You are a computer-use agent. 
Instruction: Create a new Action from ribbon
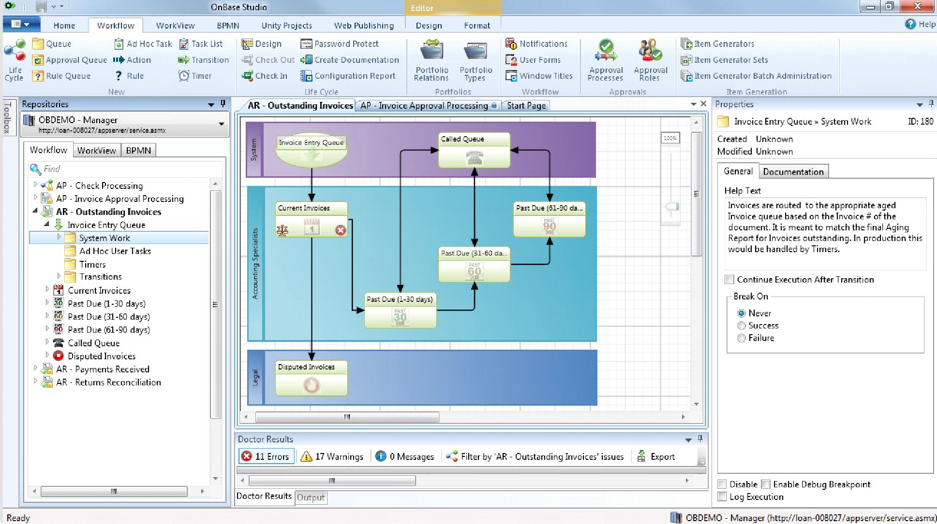click(132, 60)
